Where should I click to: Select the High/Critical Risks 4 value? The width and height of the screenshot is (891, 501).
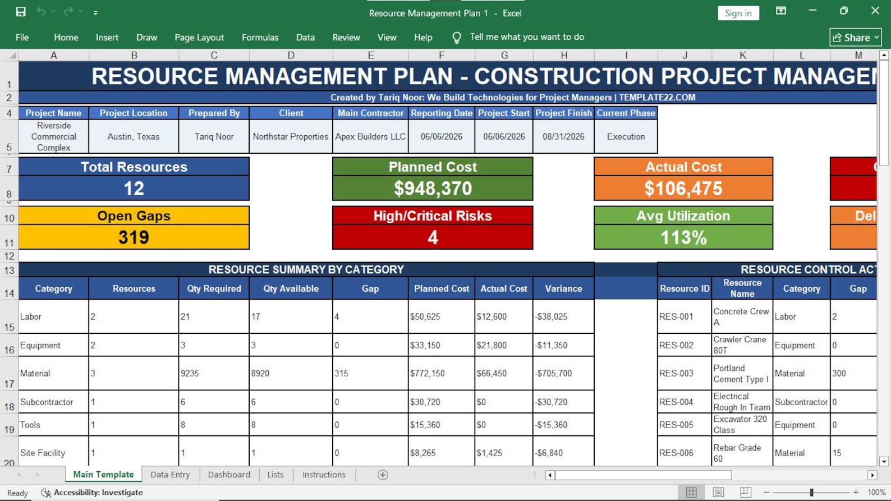click(433, 237)
